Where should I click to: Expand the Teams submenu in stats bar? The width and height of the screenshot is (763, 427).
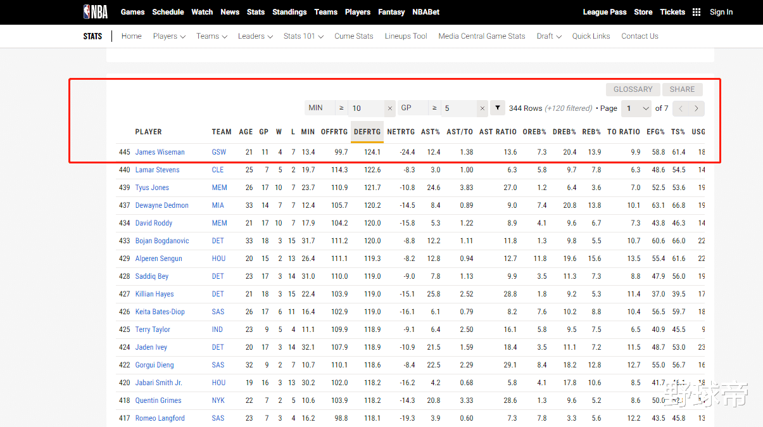pyautogui.click(x=211, y=36)
